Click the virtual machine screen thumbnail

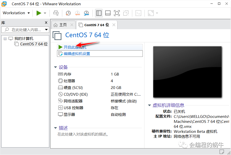click(x=187, y=72)
